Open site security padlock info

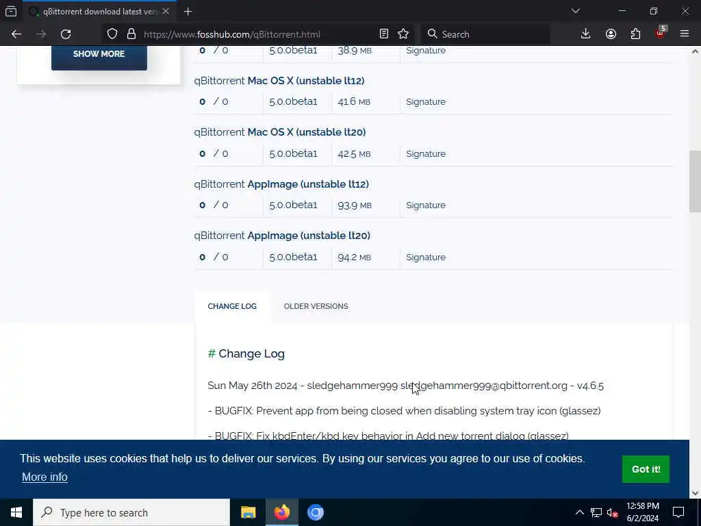coord(131,34)
